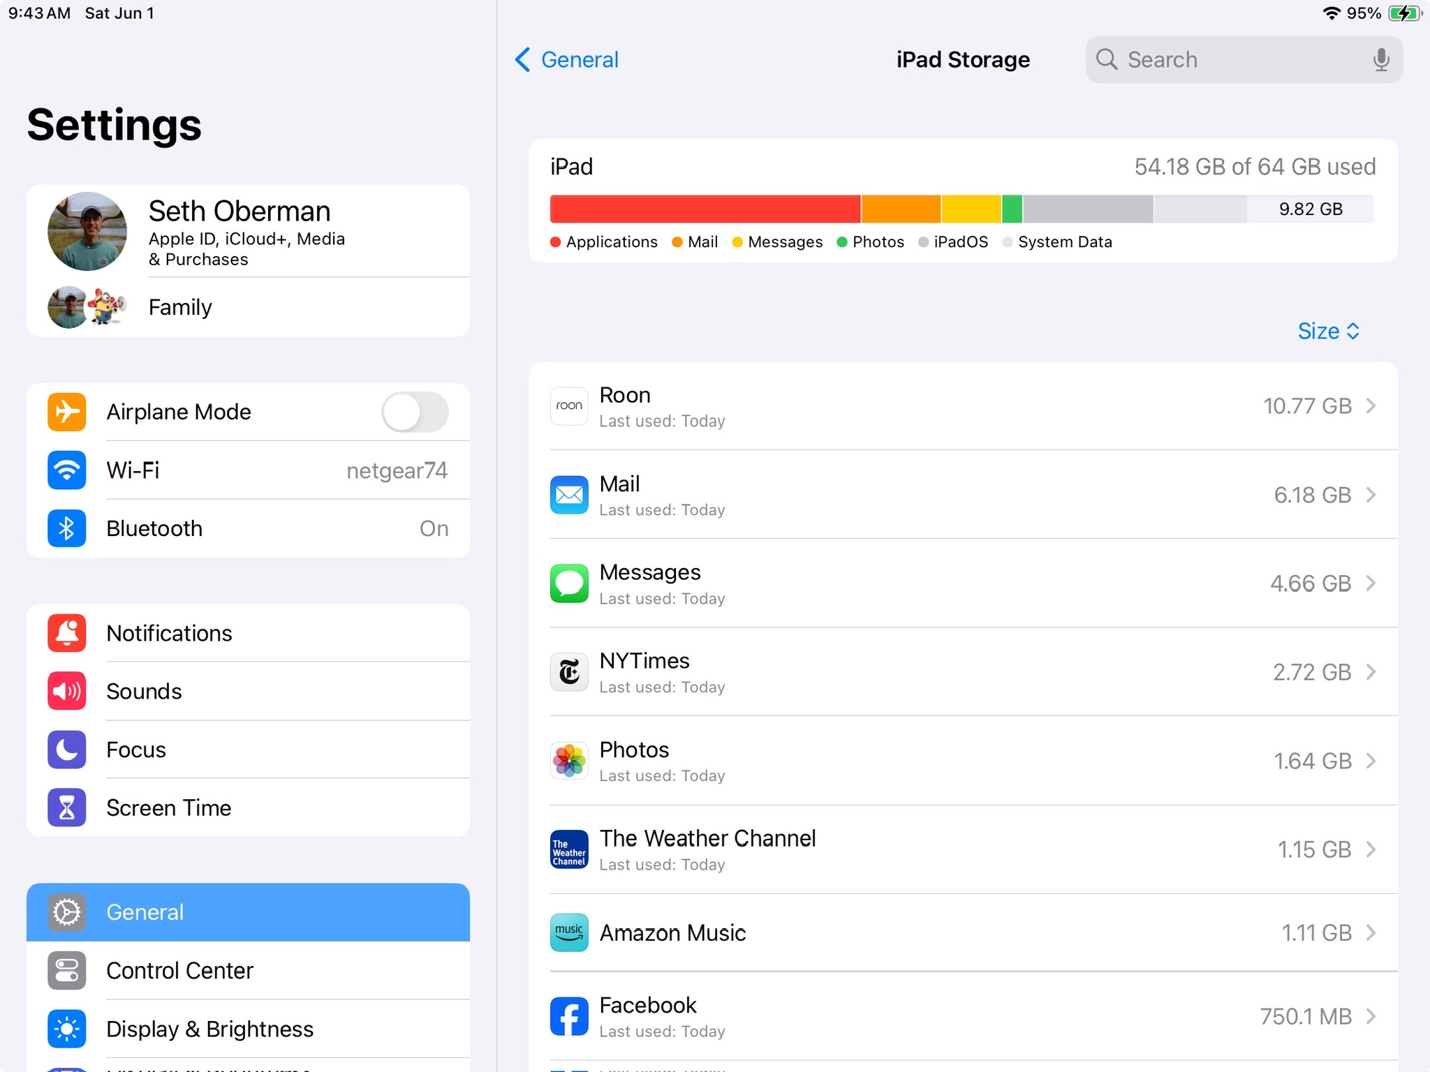Open Roon storage details chevron
The image size is (1430, 1072).
(x=1371, y=406)
